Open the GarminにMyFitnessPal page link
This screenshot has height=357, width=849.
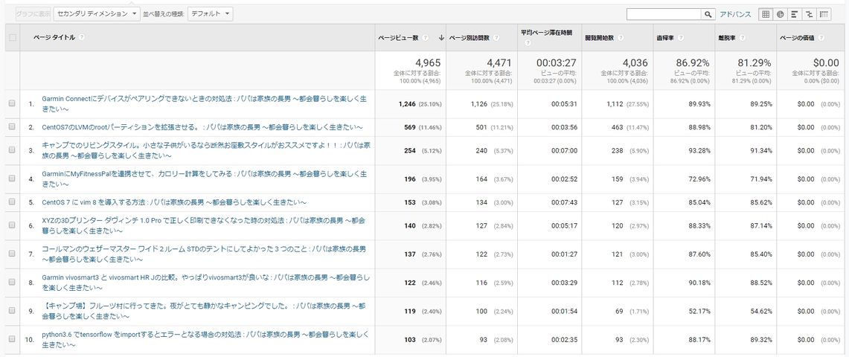click(x=205, y=179)
